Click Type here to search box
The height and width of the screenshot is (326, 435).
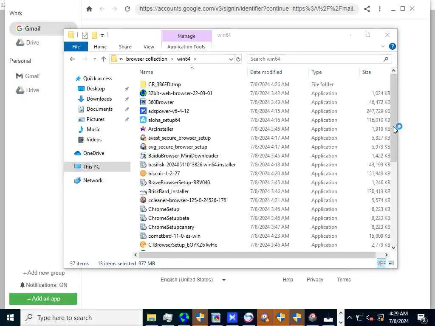pos(82,318)
